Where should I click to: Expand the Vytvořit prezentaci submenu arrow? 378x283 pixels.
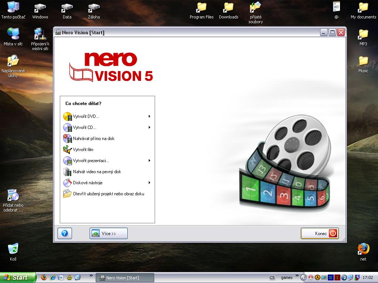[x=150, y=161]
